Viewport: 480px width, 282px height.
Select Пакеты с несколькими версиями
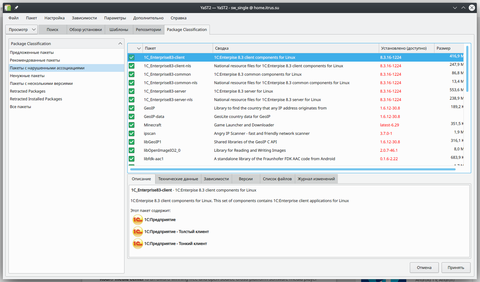coord(67,83)
